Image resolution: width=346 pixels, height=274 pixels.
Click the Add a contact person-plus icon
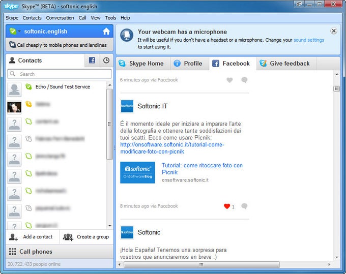click(13, 237)
